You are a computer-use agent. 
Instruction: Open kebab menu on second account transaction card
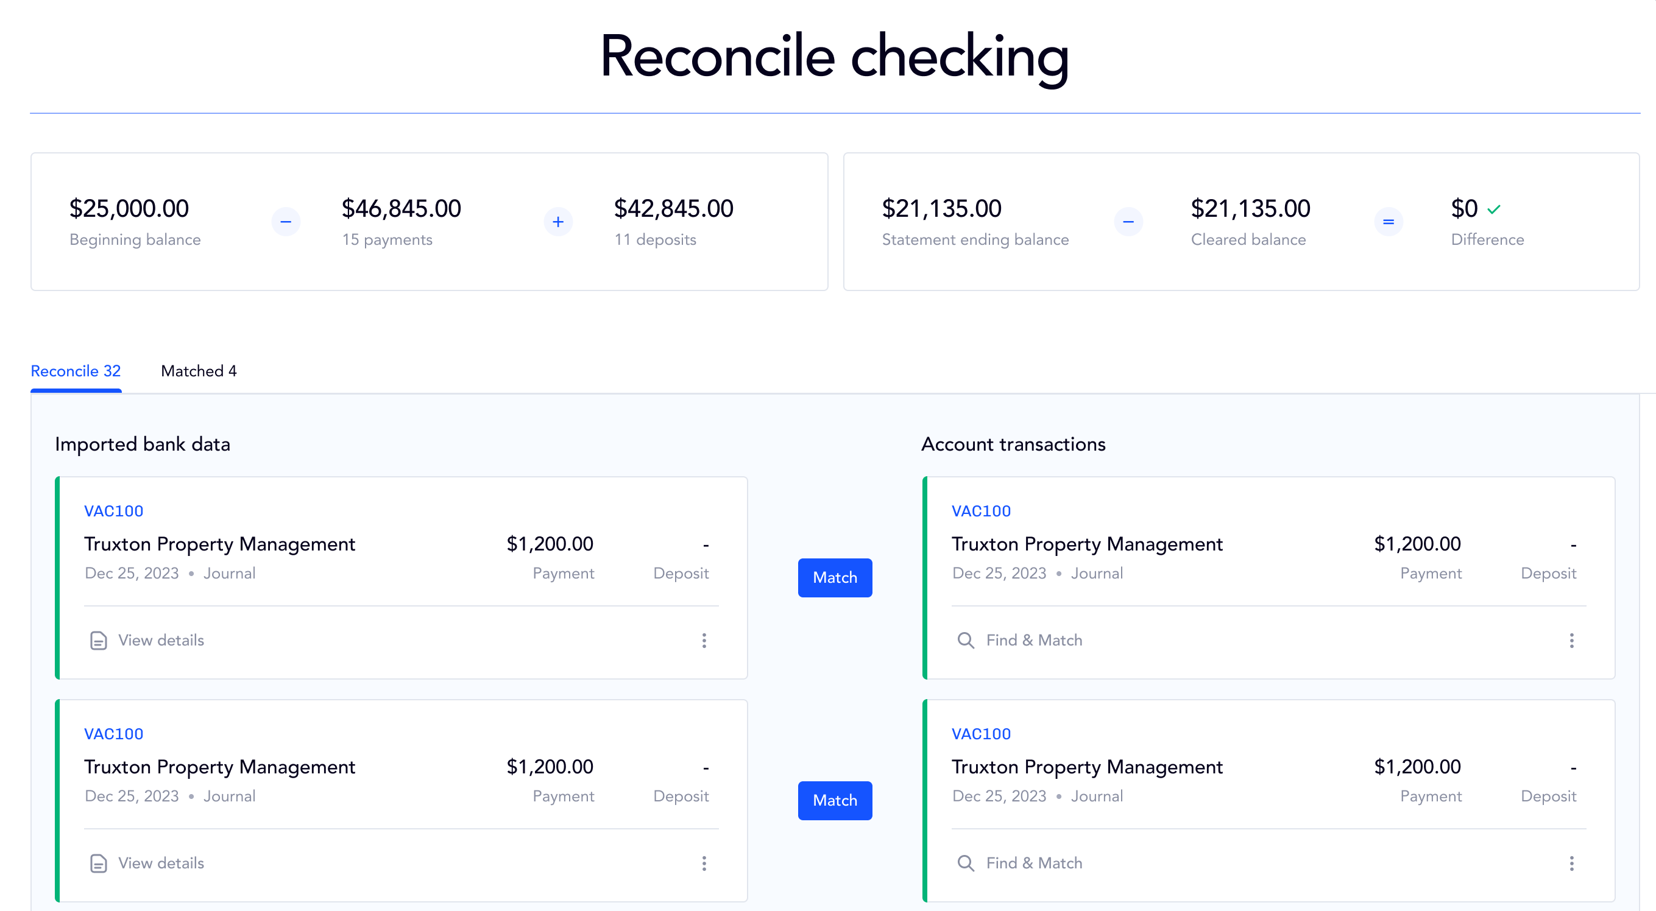1572,864
